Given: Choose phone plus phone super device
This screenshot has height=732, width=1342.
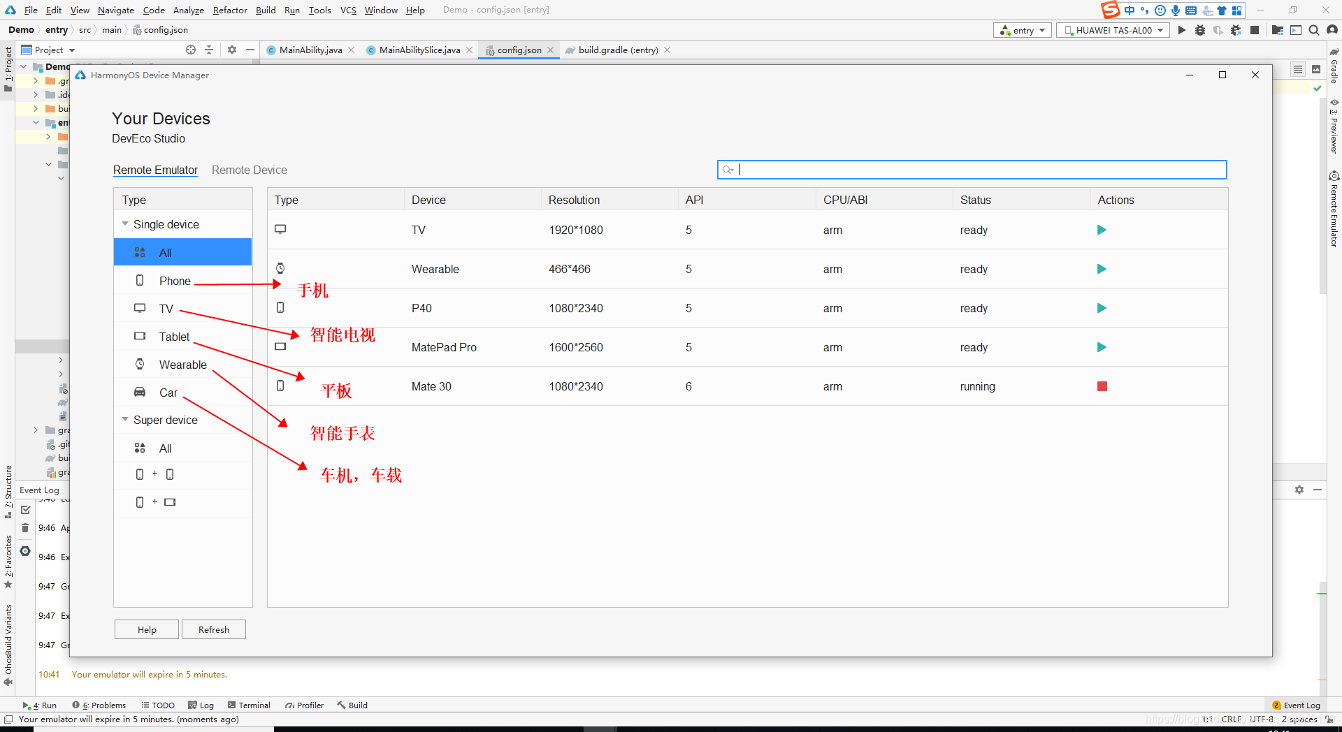Looking at the screenshot, I should pos(182,474).
